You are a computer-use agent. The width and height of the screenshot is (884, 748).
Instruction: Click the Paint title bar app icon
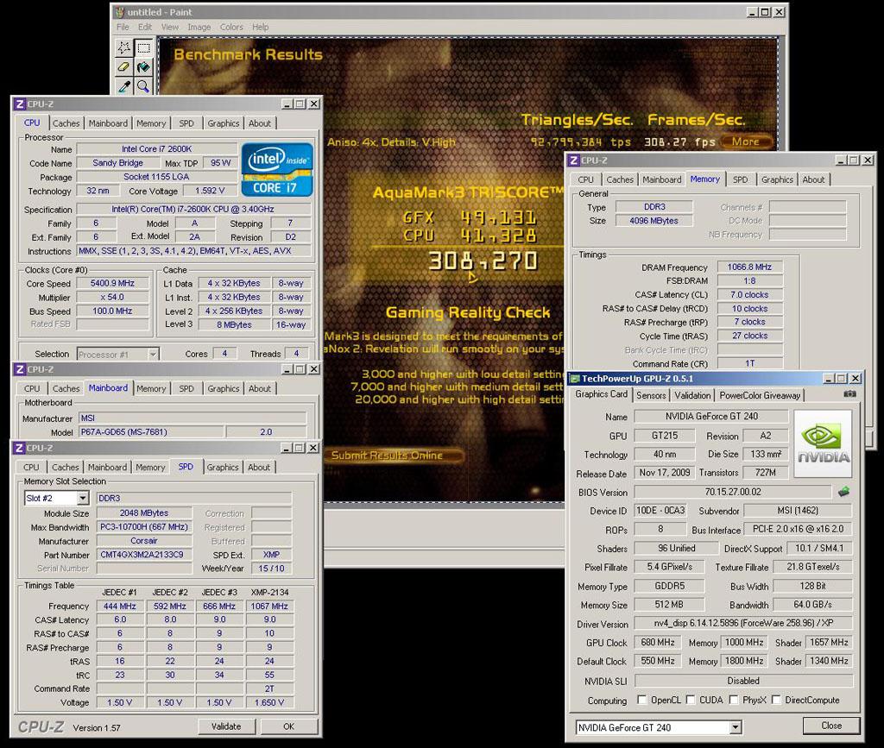(119, 12)
